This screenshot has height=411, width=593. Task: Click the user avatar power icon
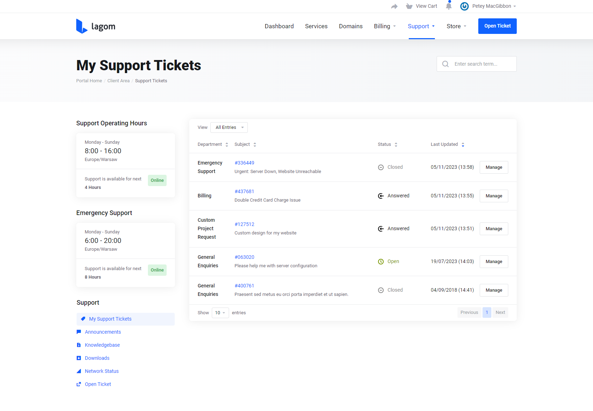[x=465, y=6]
